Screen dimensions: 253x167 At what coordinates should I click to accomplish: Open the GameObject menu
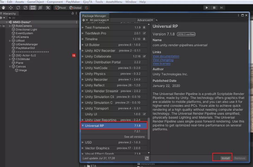[35, 2]
